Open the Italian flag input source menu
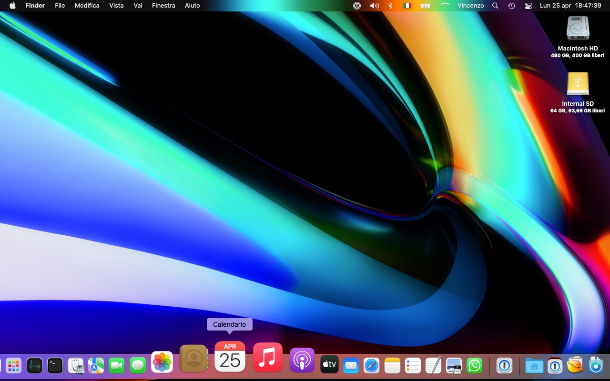610x381 pixels. point(407,6)
